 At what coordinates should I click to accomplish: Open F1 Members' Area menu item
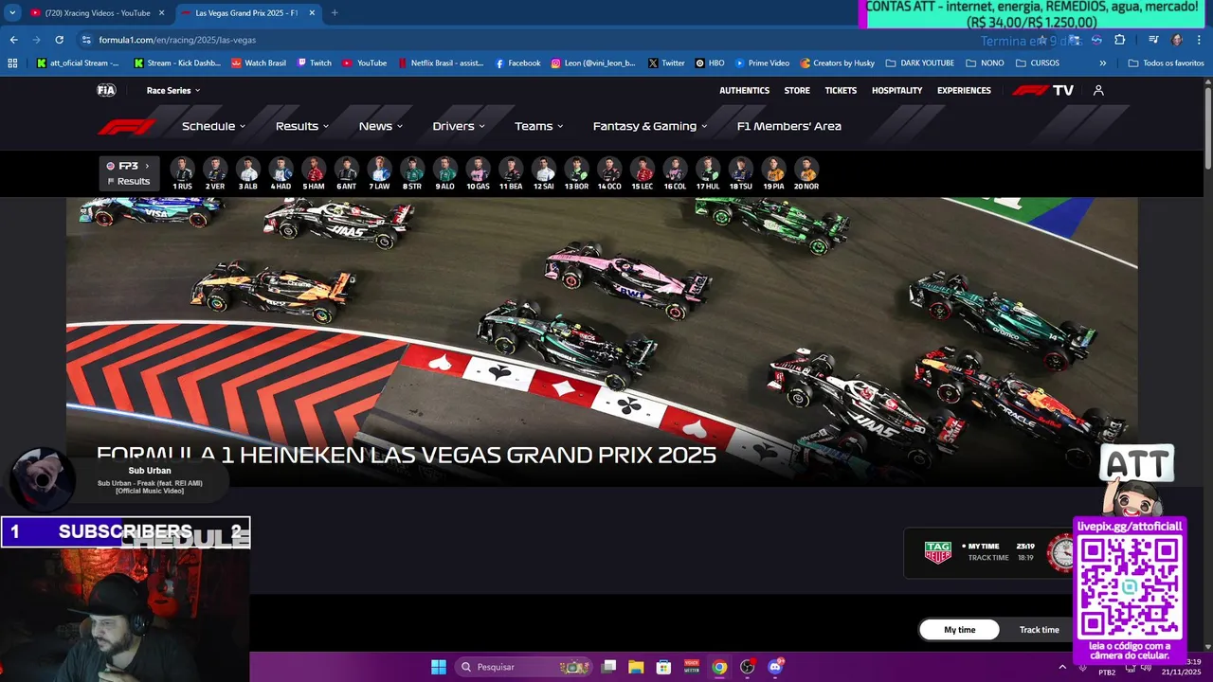[789, 126]
